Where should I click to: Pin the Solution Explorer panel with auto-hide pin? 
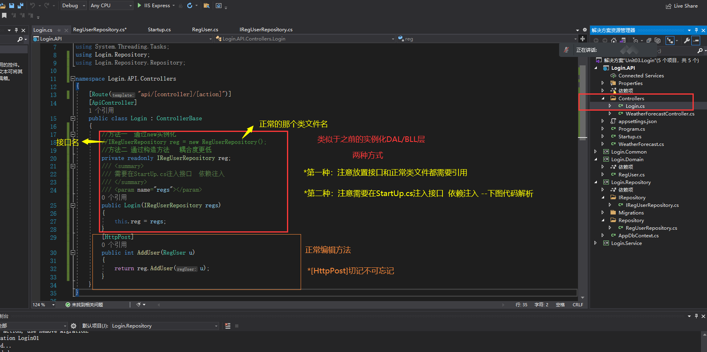(696, 30)
